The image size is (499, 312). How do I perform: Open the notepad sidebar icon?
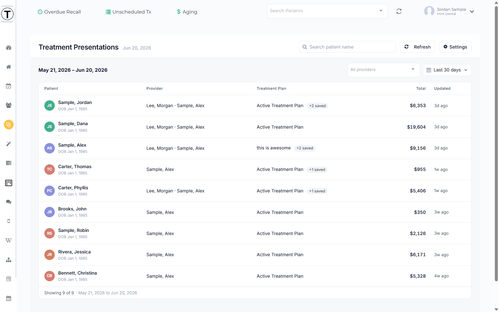[9, 279]
